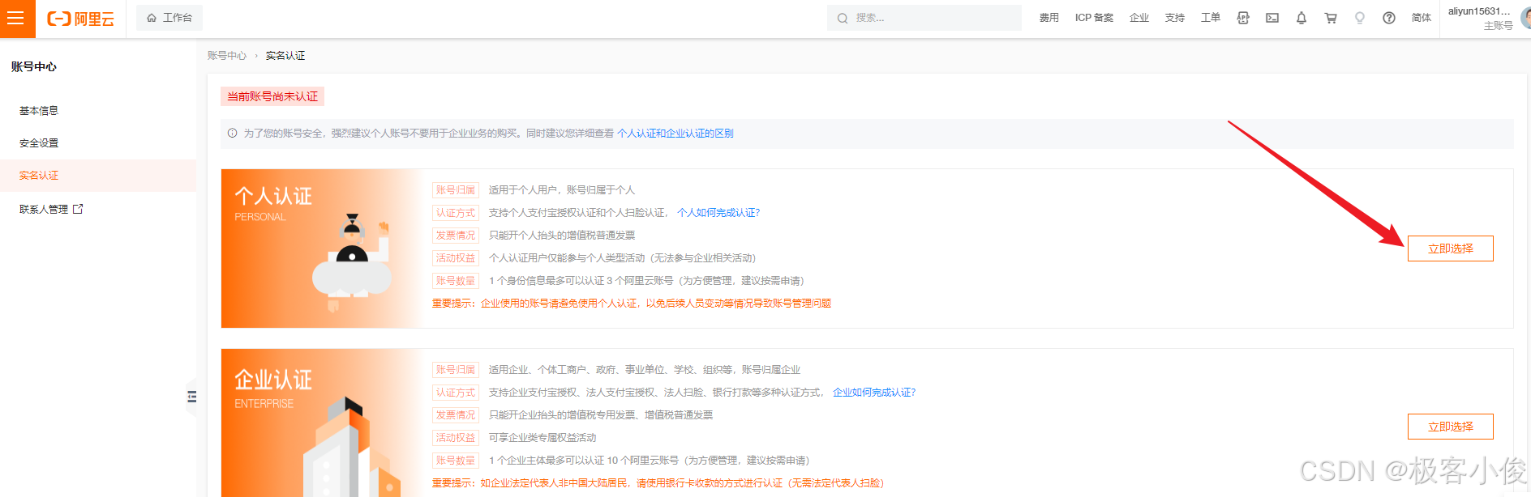Screen dimensions: 1531x497
Task: Open the 工作台 workbench button
Action: pos(169,18)
